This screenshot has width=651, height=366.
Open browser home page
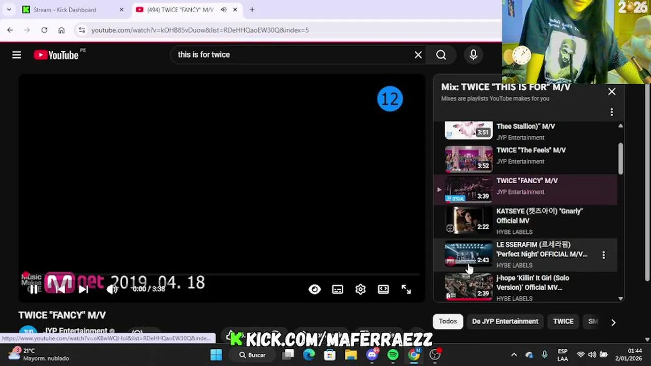[x=62, y=30]
